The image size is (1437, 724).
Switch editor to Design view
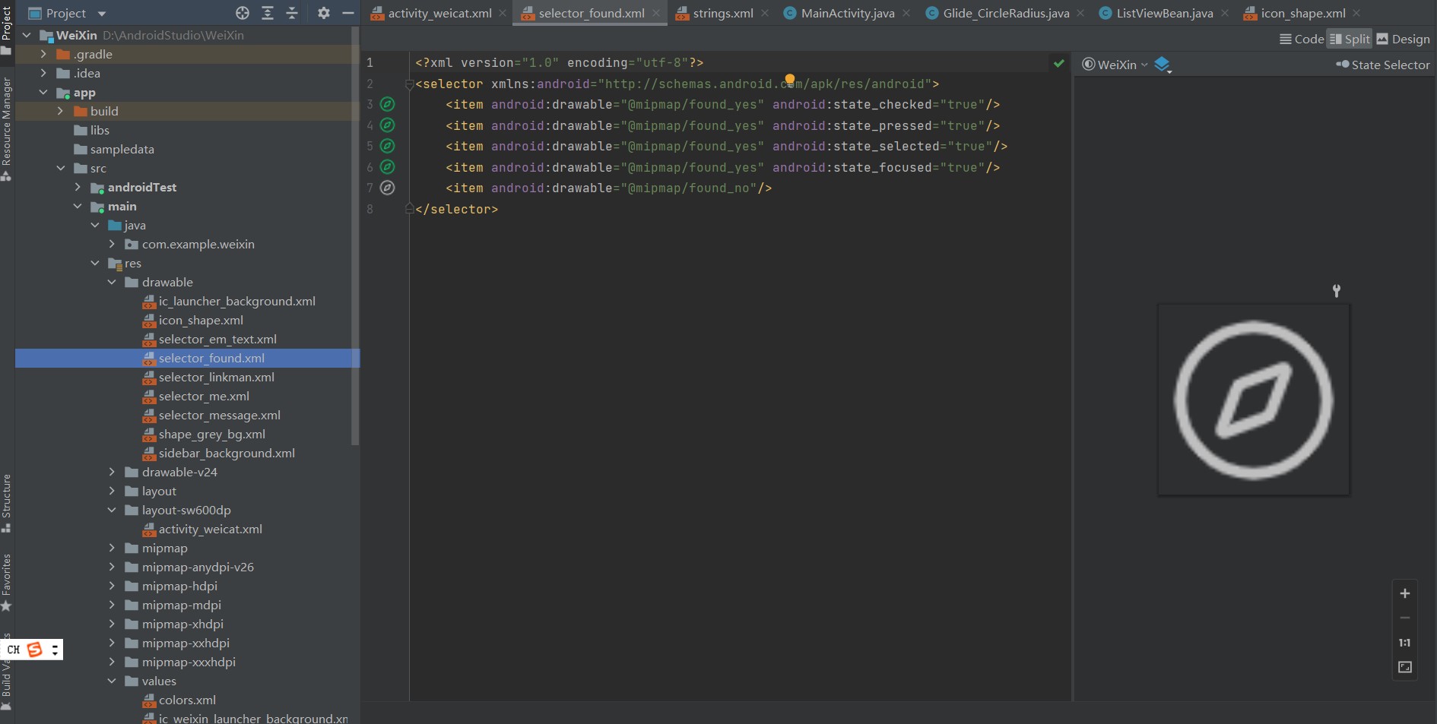tap(1404, 39)
